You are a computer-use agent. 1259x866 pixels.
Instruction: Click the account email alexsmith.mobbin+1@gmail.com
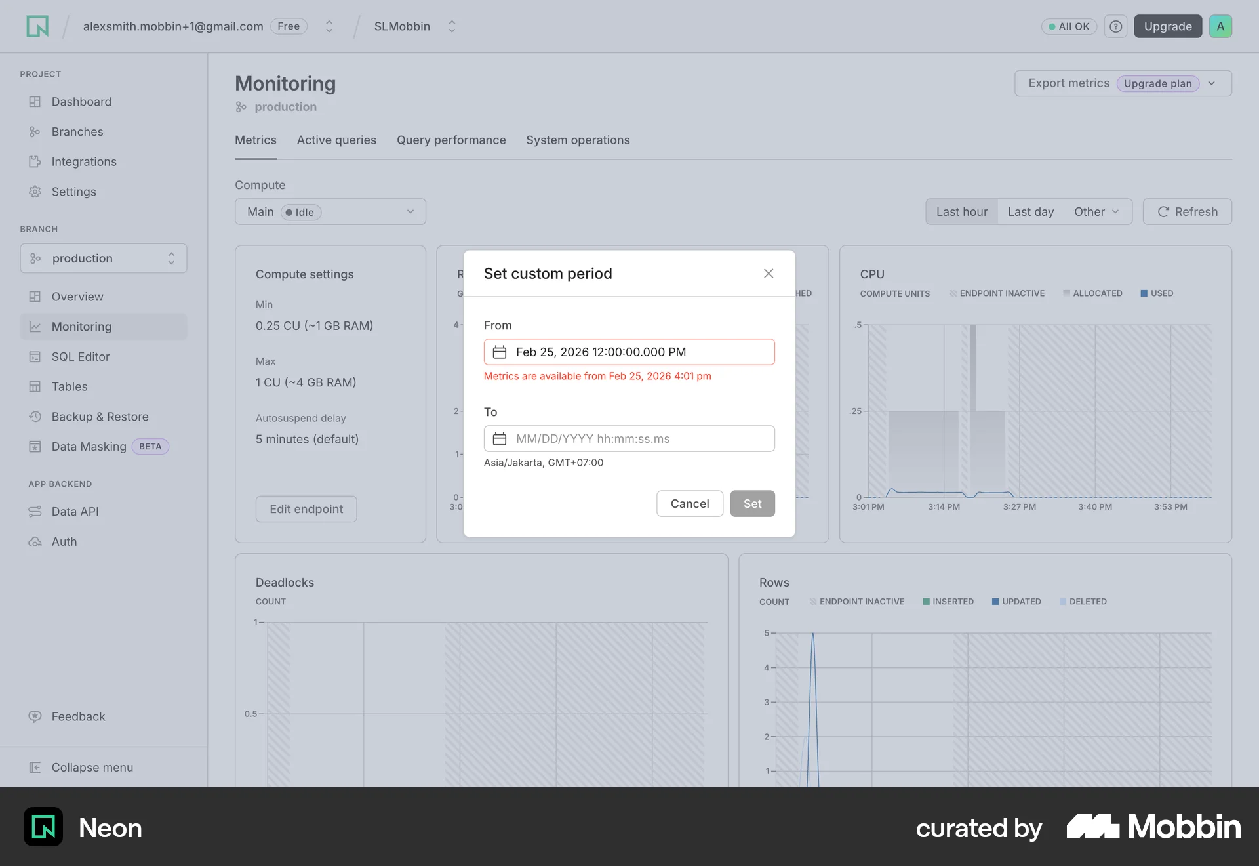(x=173, y=26)
